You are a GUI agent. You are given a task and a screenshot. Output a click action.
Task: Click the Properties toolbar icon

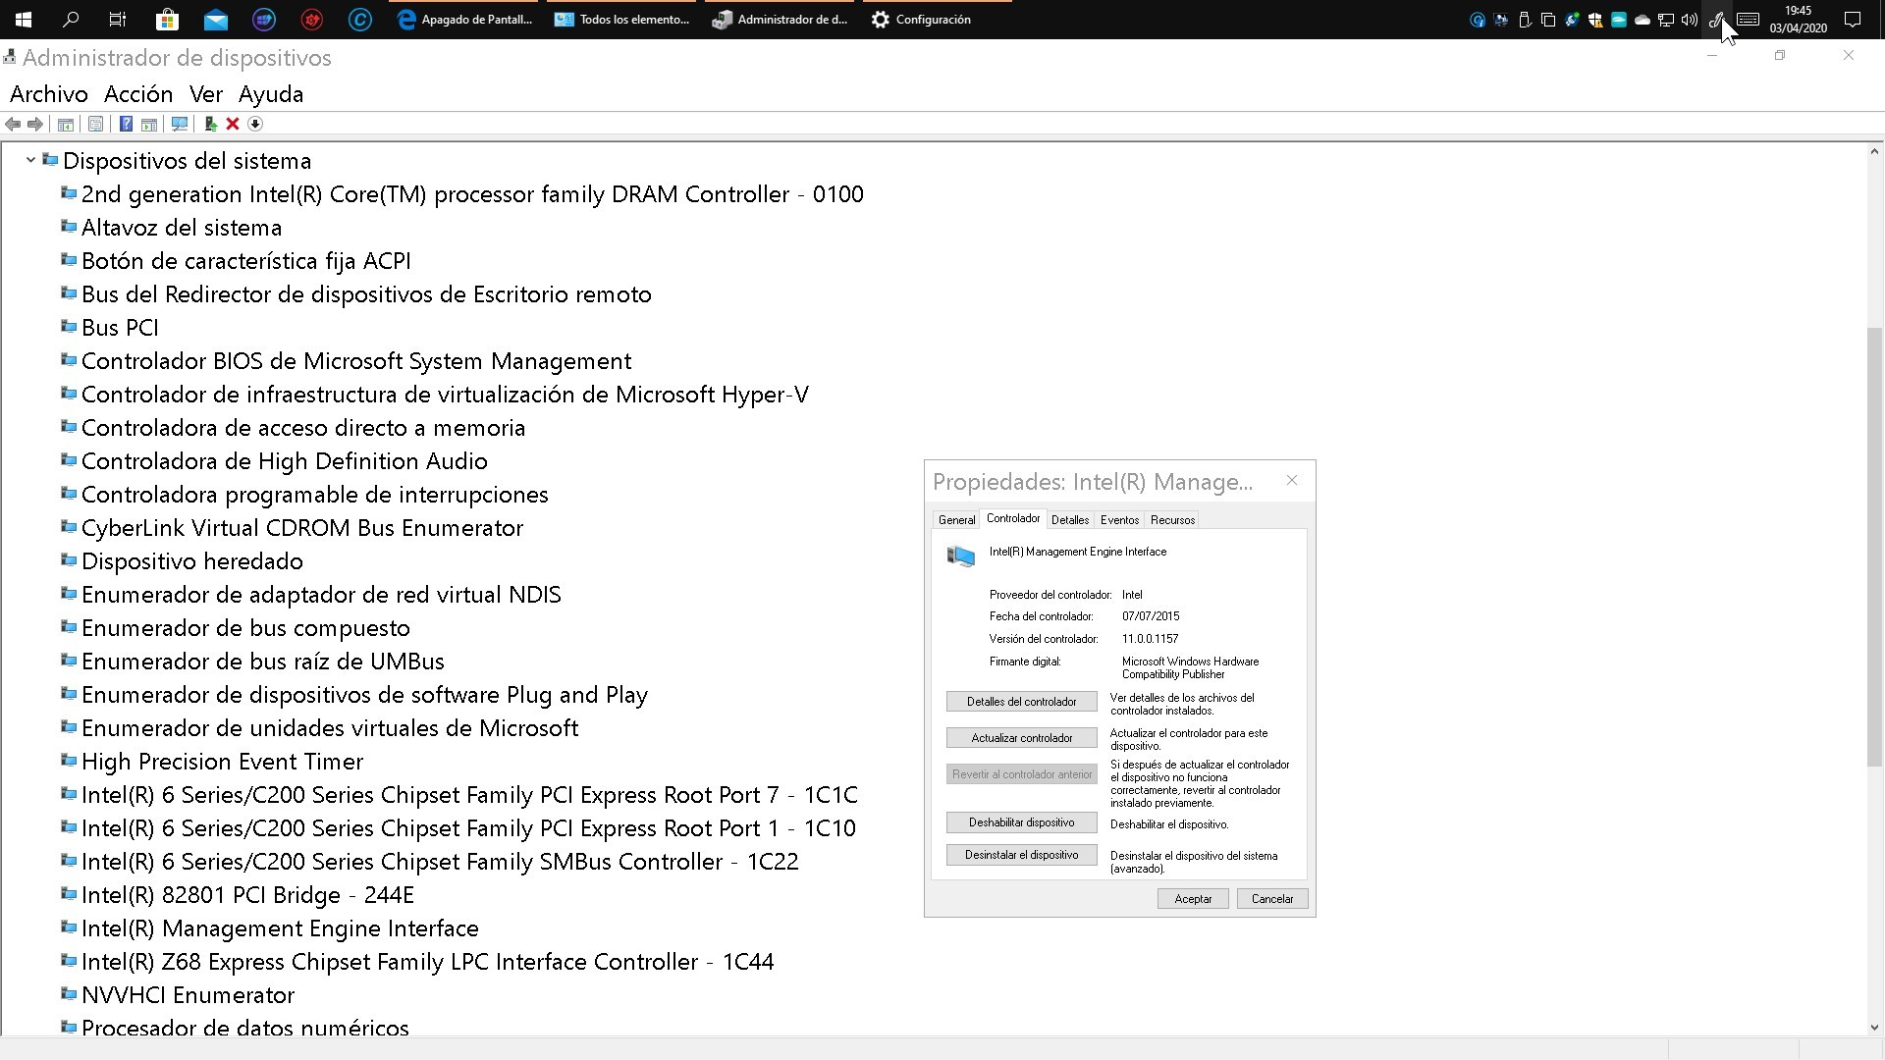95,124
